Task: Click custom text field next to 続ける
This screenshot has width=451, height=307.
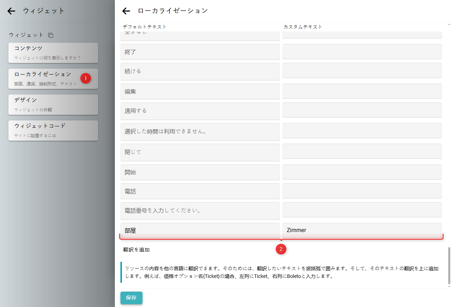Action: pos(362,71)
